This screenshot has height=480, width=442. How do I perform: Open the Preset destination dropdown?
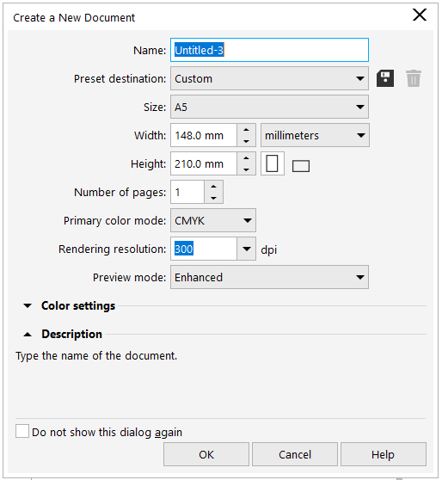(269, 78)
